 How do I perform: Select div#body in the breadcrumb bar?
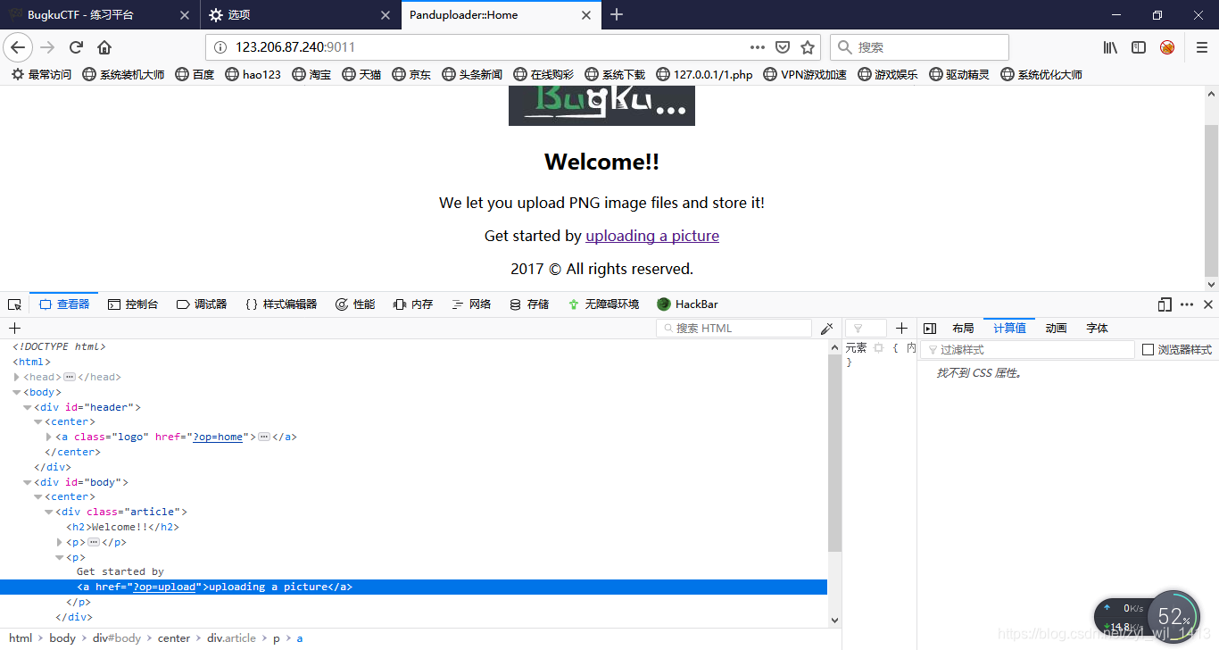pyautogui.click(x=115, y=638)
